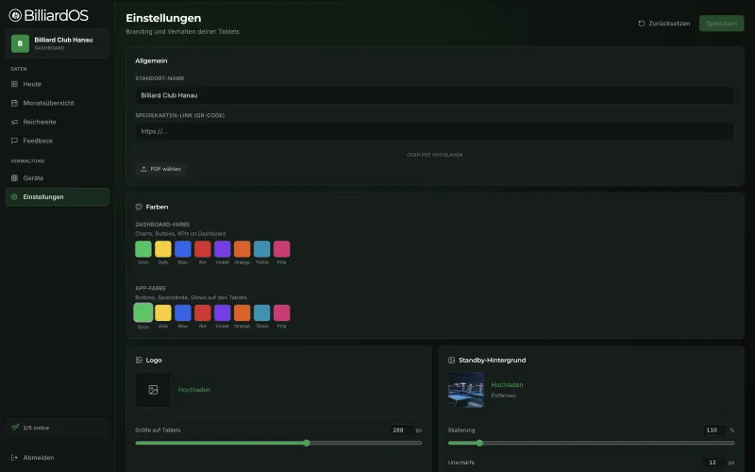Choose Blau dashboard color swatch
755x472 pixels.
pyautogui.click(x=183, y=249)
